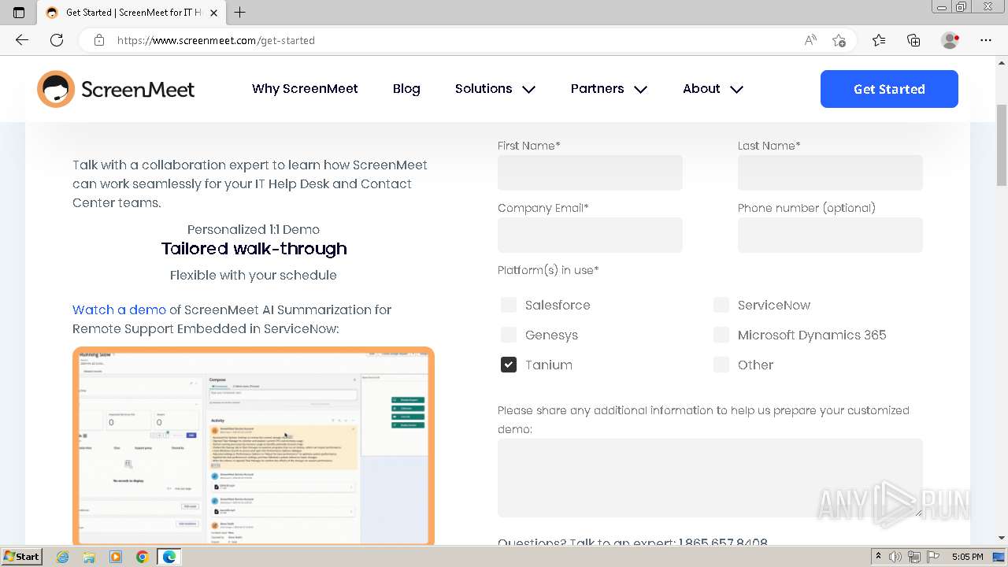Screen dimensions: 1008x567
Task: Open a new browser tab
Action: 240,12
